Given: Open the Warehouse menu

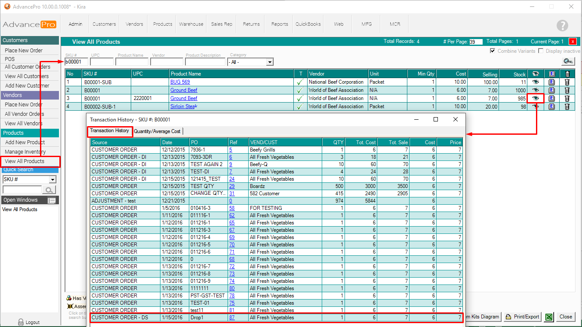Looking at the screenshot, I should [191, 24].
